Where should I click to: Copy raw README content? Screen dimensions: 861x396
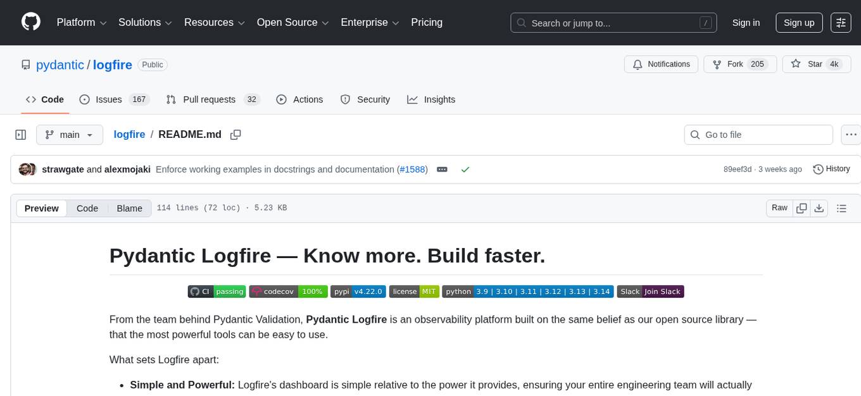tap(801, 207)
